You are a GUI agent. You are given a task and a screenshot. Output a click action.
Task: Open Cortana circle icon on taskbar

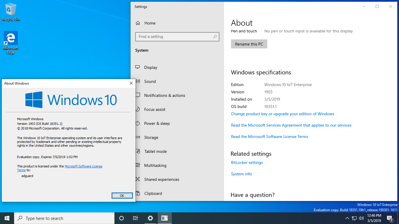click(122, 218)
